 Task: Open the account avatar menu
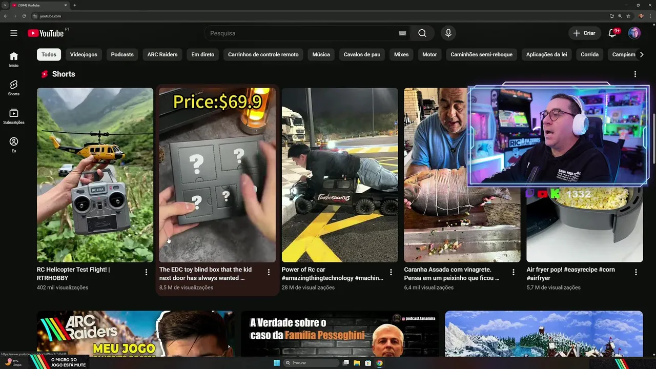634,33
